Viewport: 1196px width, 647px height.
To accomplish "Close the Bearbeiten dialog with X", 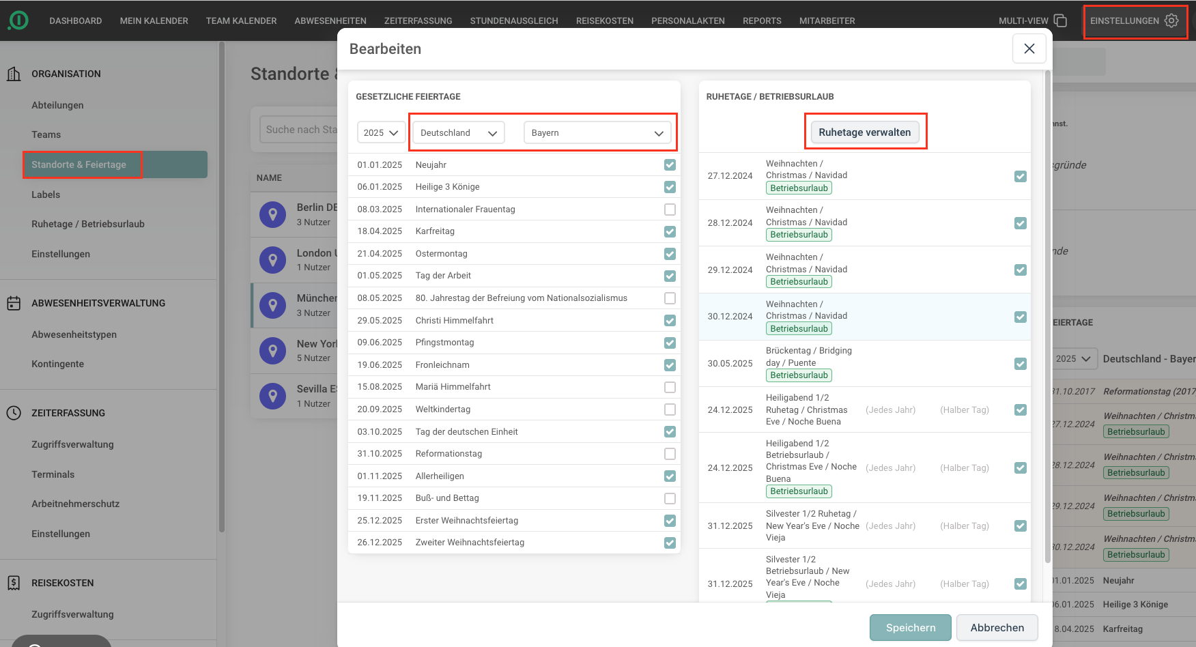I will pyautogui.click(x=1029, y=48).
